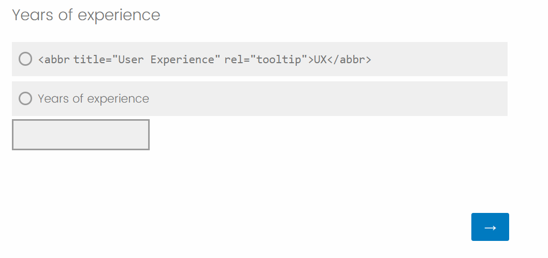Image resolution: width=548 pixels, height=258 pixels.
Task: Click the "Years of experience" page heading
Action: pos(86,15)
